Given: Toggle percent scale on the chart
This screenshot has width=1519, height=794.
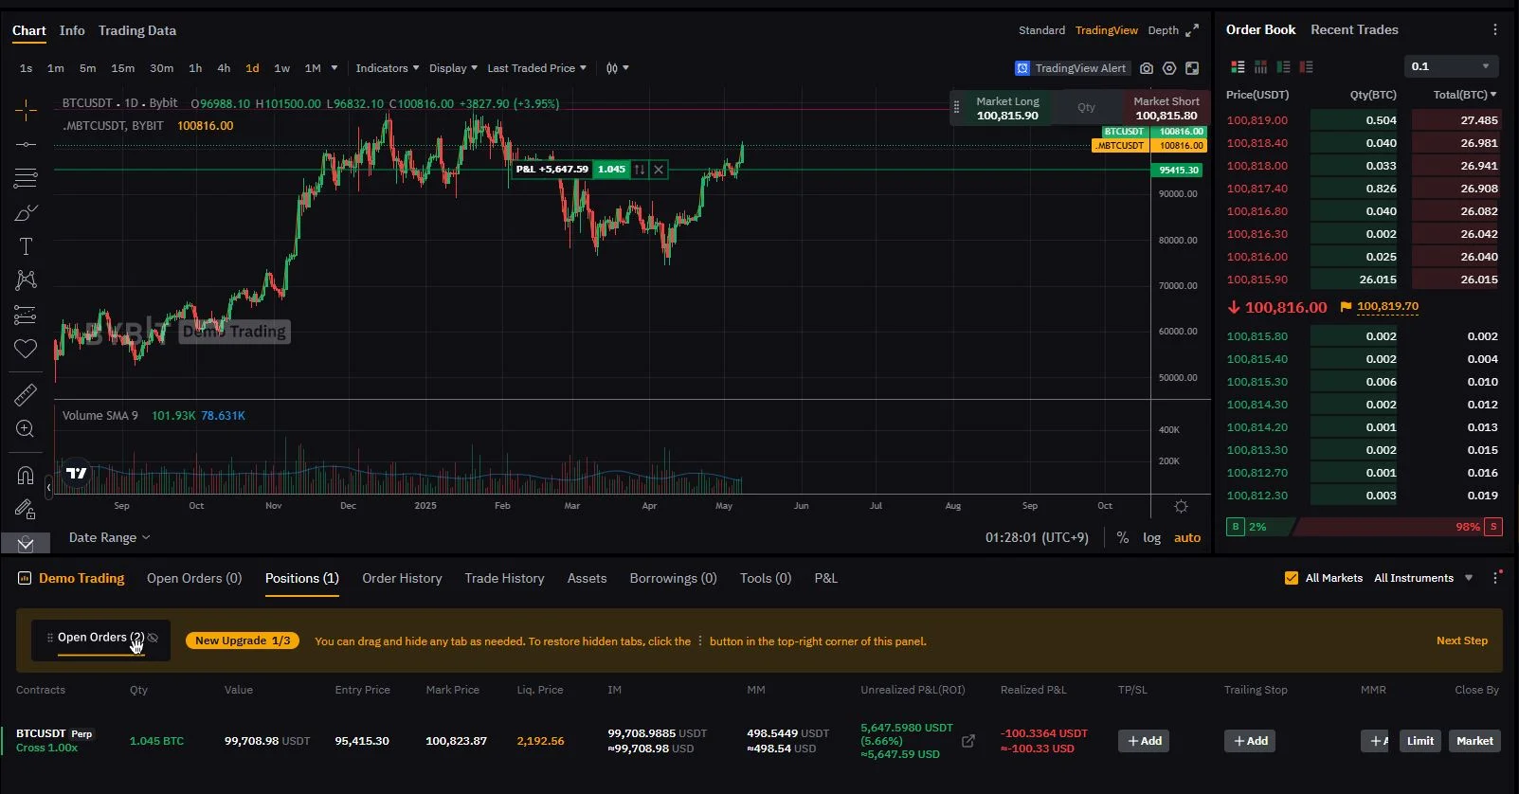Looking at the screenshot, I should pos(1123,537).
